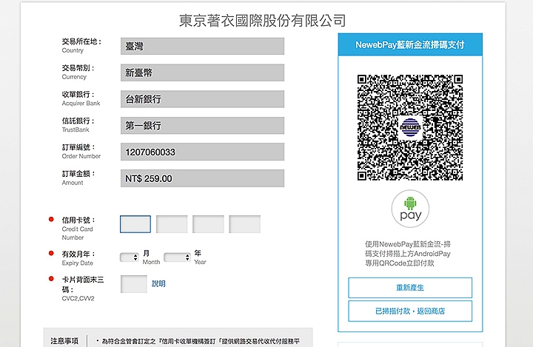This screenshot has height=347, width=533.
Task: Click the Neweb logo inside the QR code
Action: click(x=410, y=127)
